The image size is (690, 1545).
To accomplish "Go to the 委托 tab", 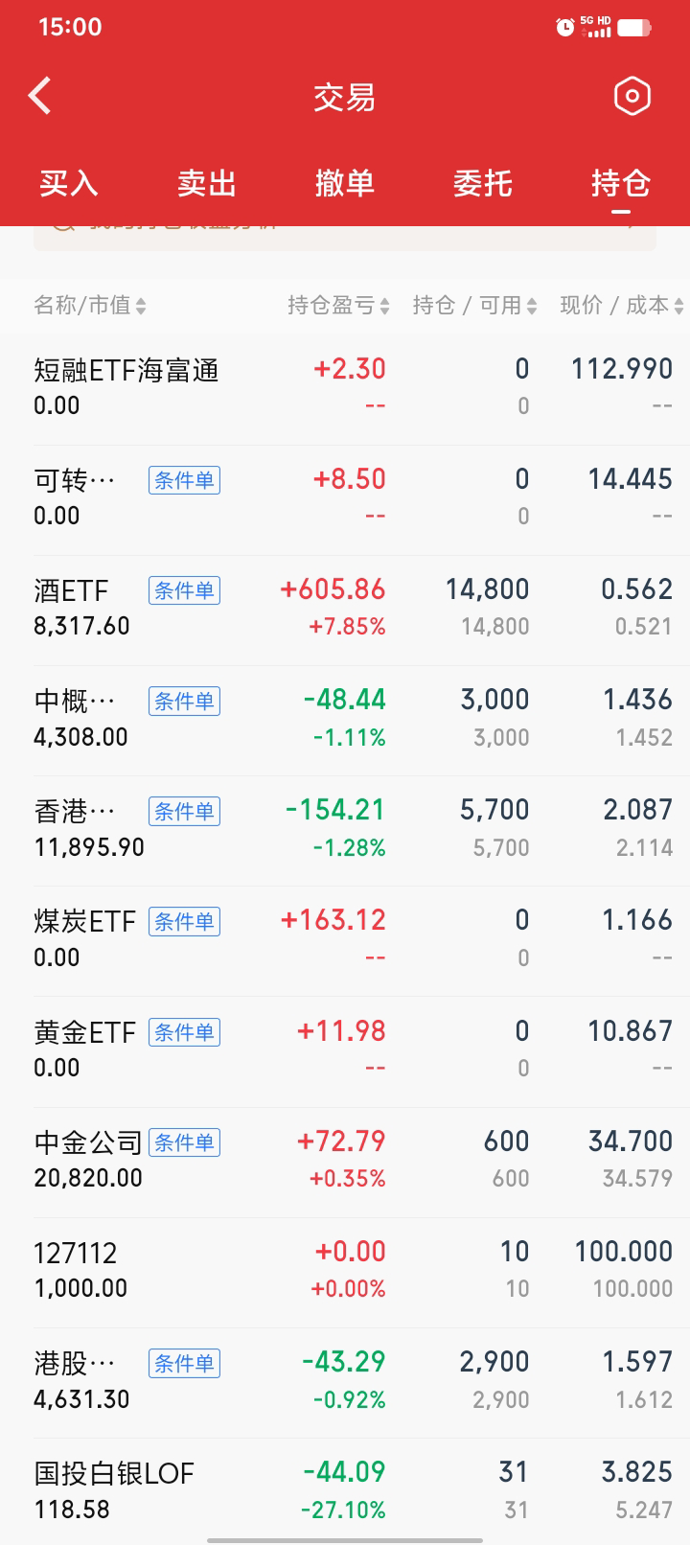I will tap(483, 183).
